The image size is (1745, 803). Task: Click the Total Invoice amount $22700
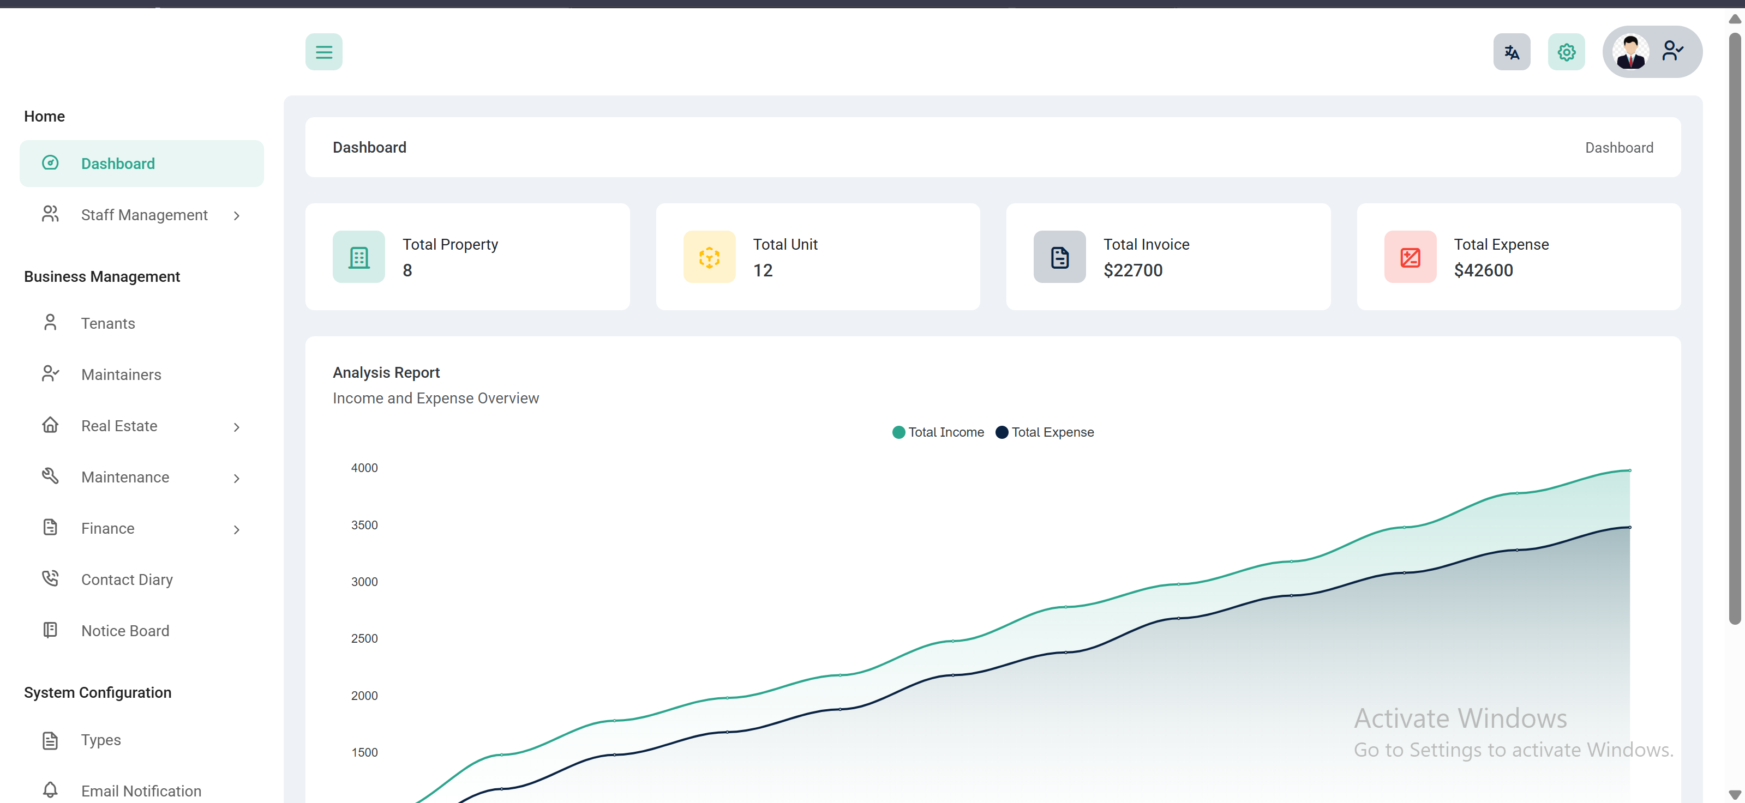[1132, 270]
